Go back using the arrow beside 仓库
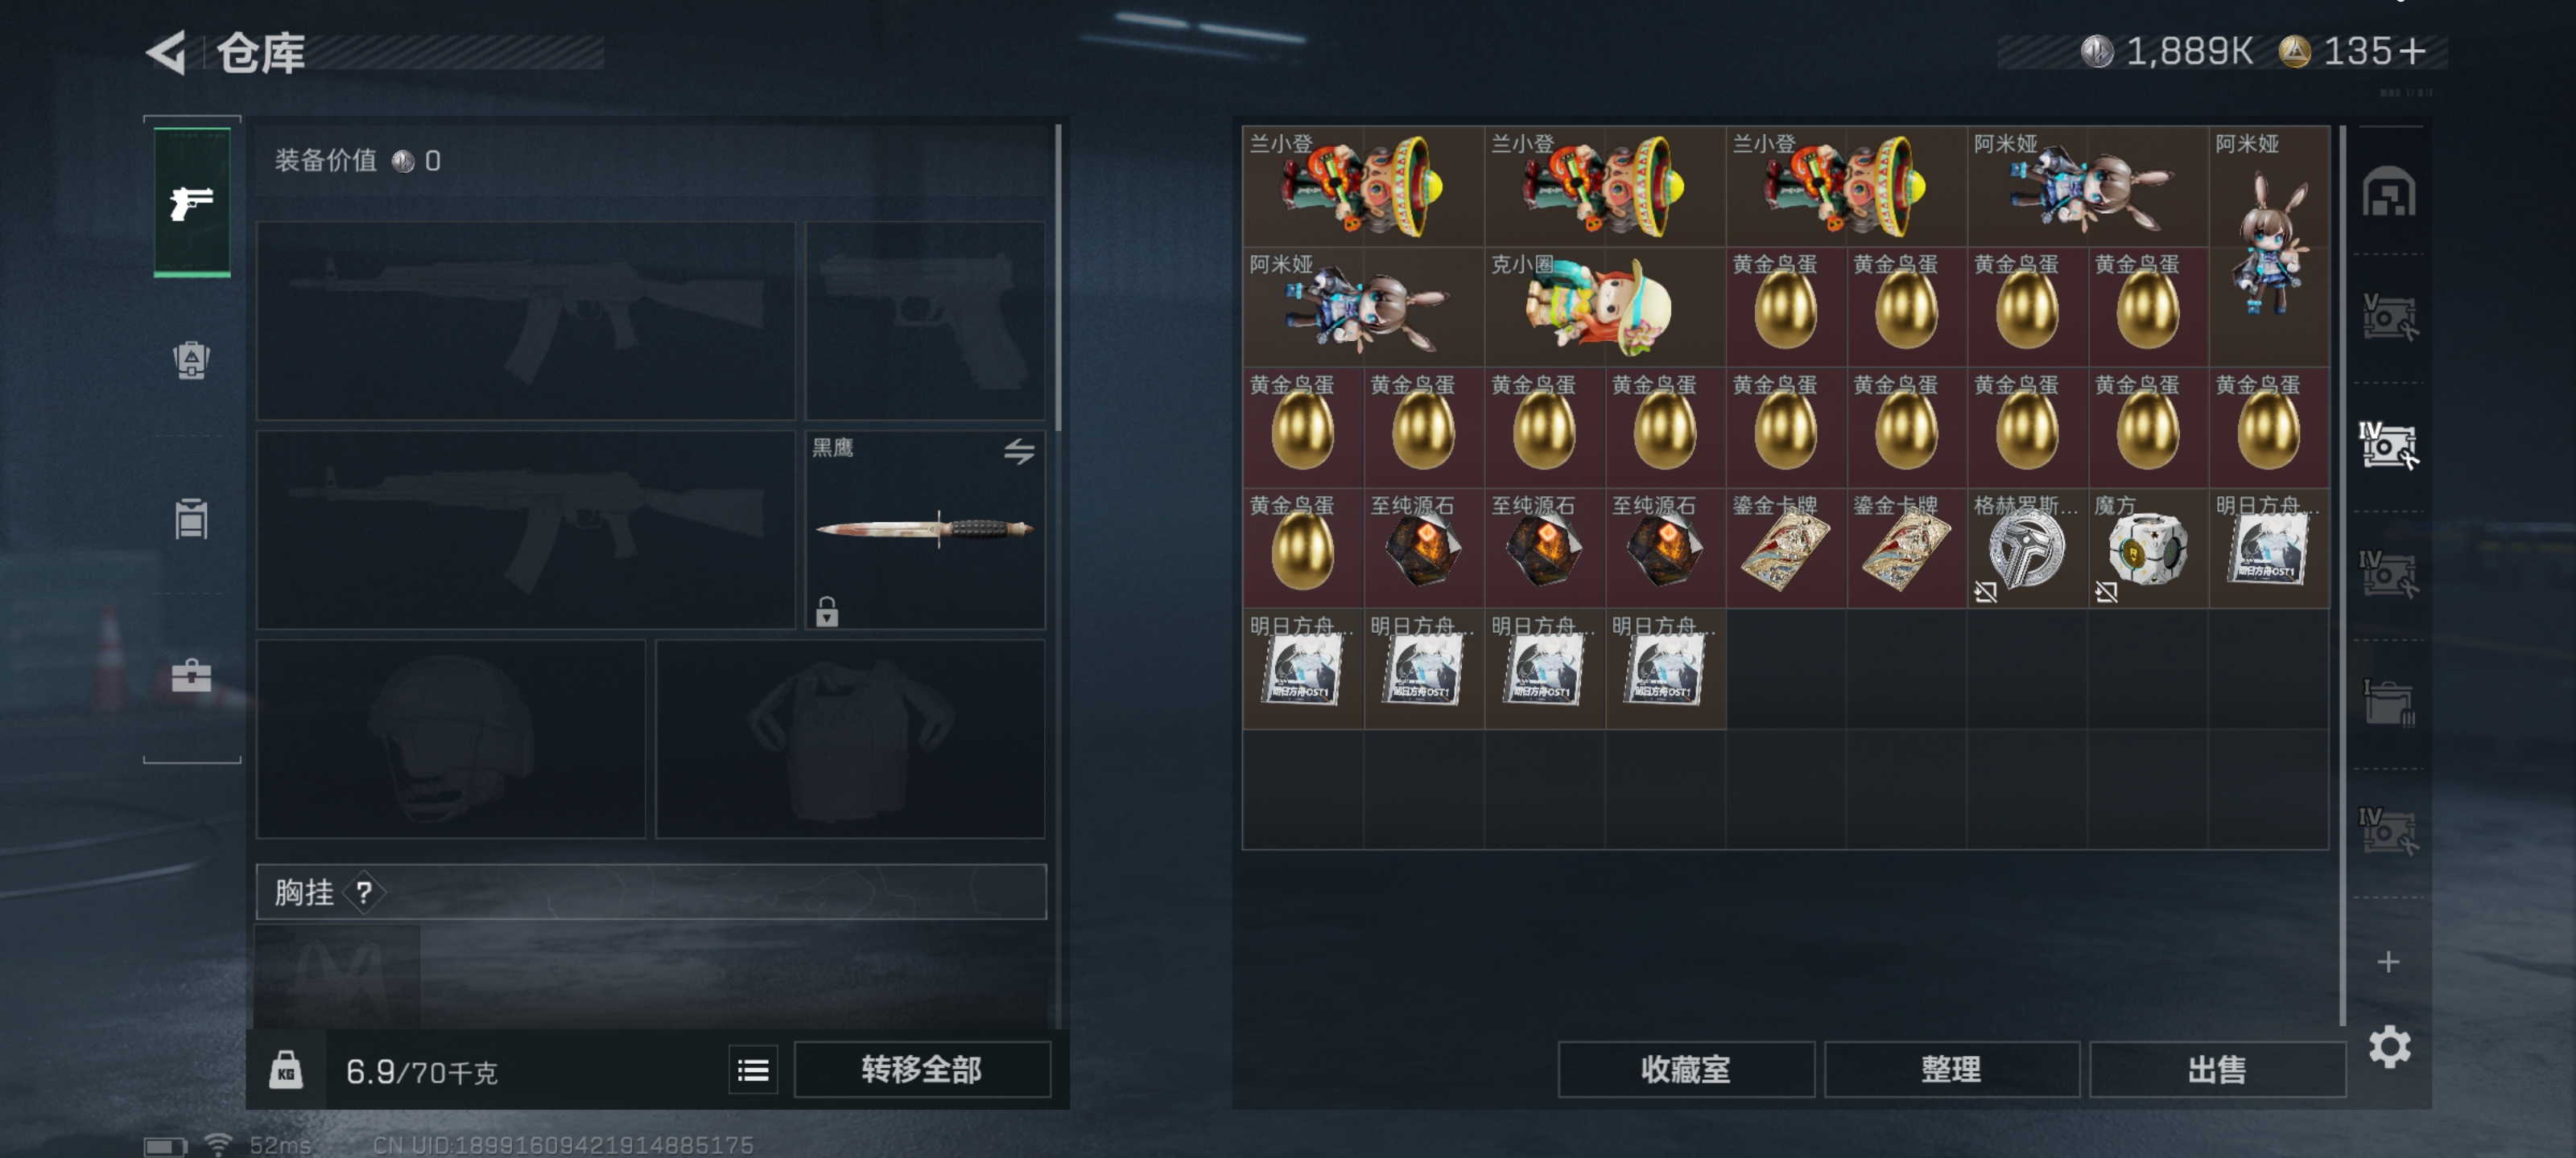Screen dimensions: 2576x1158 point(167,52)
